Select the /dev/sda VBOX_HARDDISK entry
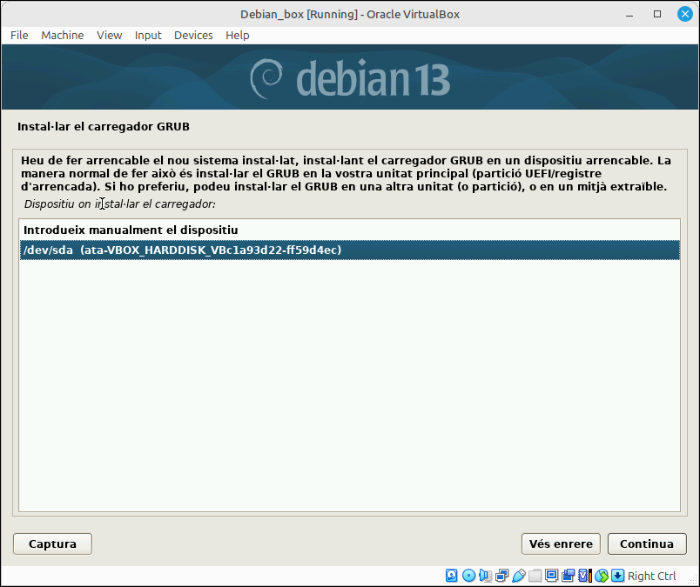Image resolution: width=700 pixels, height=587 pixels. [349, 250]
